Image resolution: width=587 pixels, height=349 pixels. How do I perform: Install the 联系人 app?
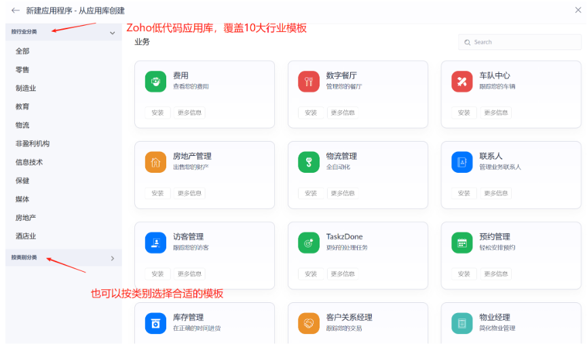pos(464,193)
